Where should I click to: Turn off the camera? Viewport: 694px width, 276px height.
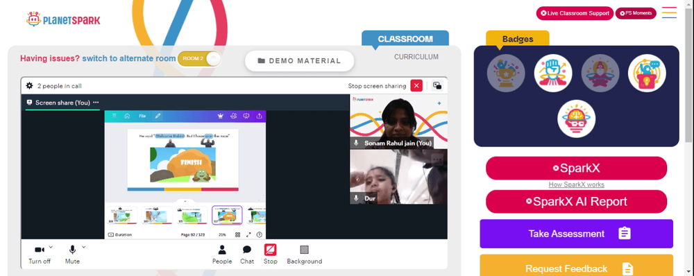click(x=40, y=255)
